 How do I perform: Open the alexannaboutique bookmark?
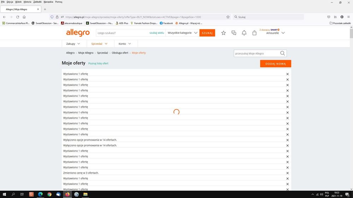(x=72, y=23)
